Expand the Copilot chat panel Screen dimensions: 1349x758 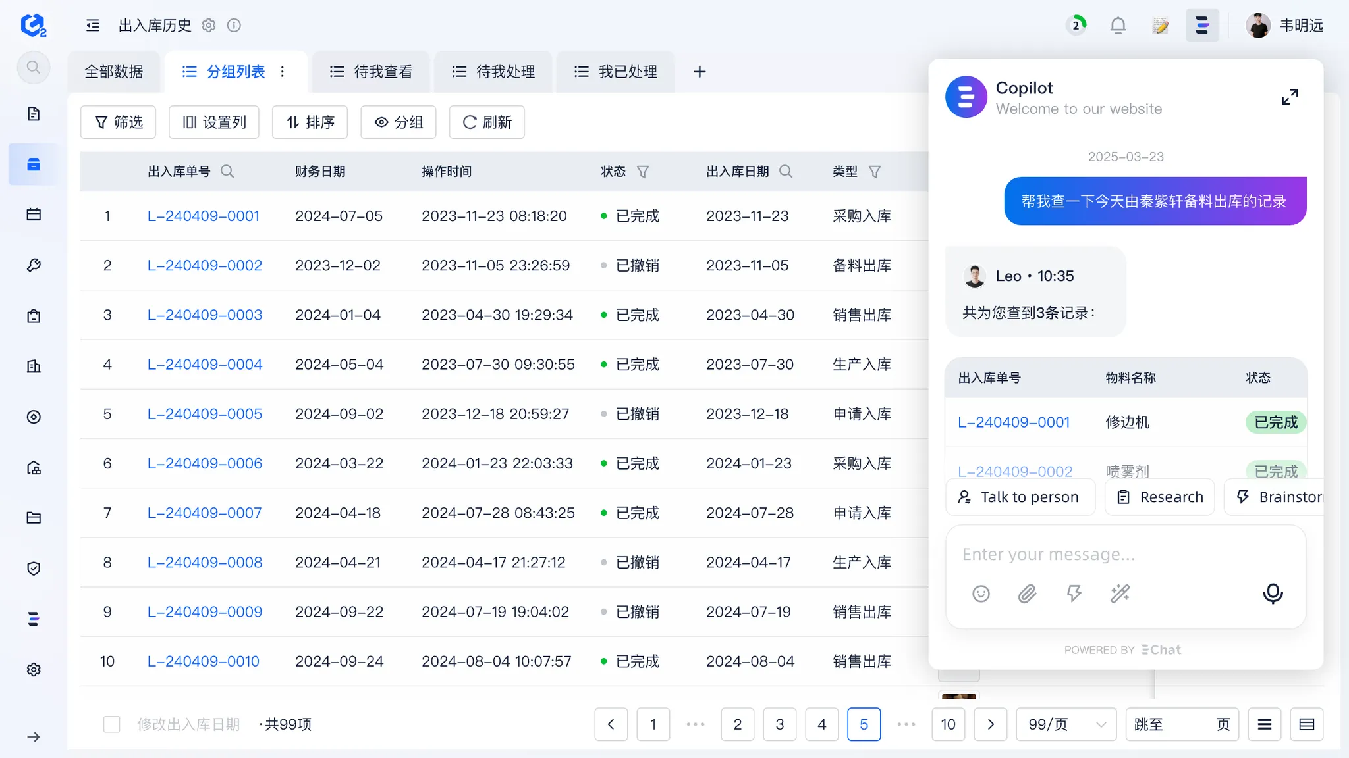(x=1289, y=97)
